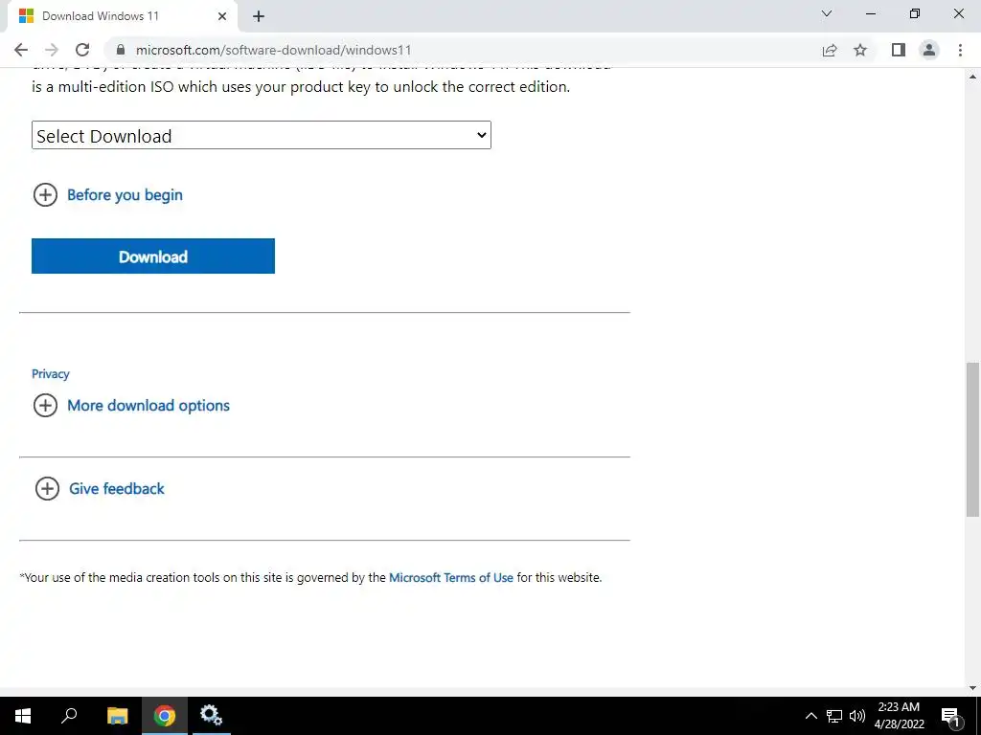Show hidden system tray icons
Screen dimensions: 981x735
810,716
